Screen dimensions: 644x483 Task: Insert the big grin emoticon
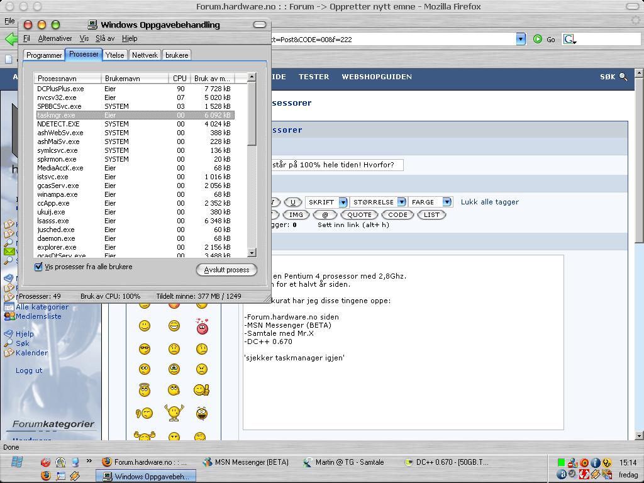174,326
